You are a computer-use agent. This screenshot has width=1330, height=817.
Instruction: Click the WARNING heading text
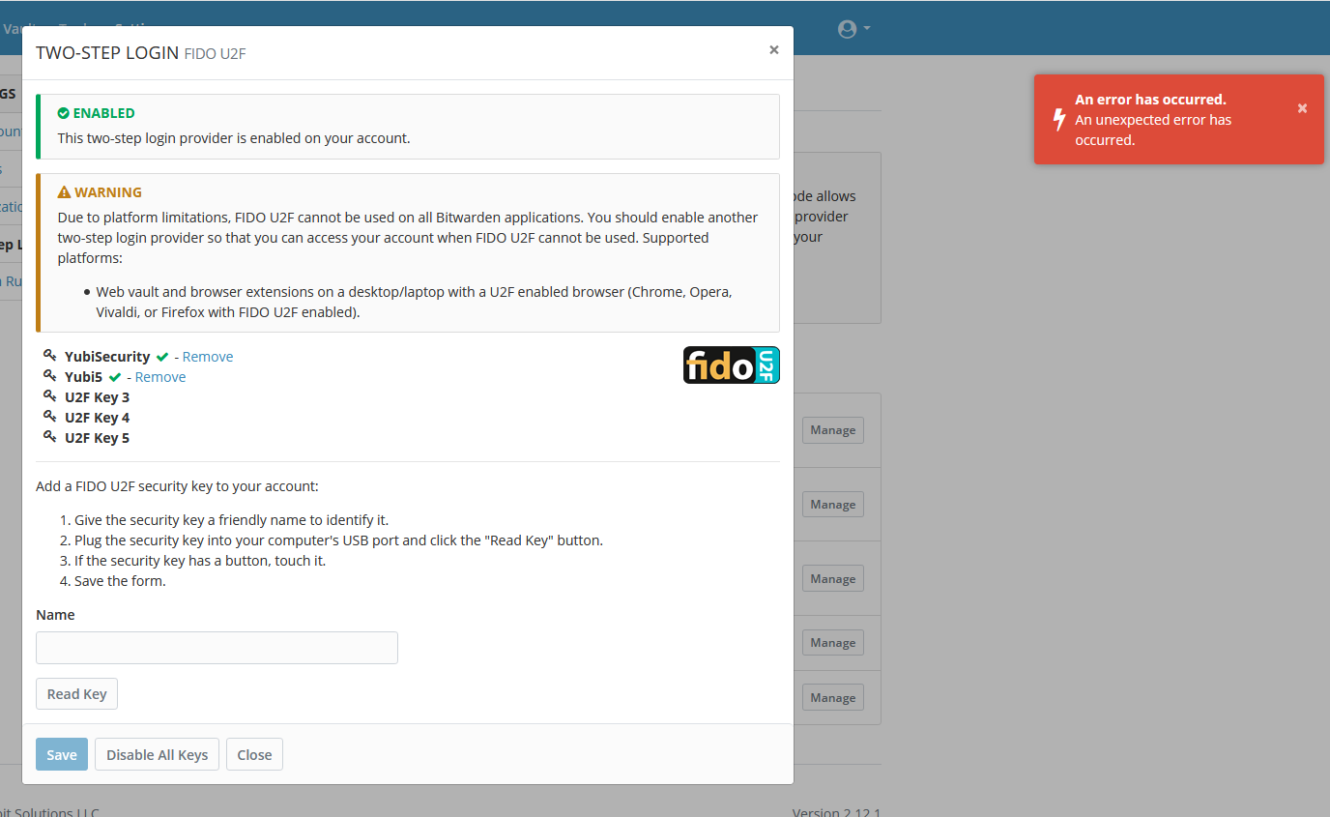pos(108,192)
